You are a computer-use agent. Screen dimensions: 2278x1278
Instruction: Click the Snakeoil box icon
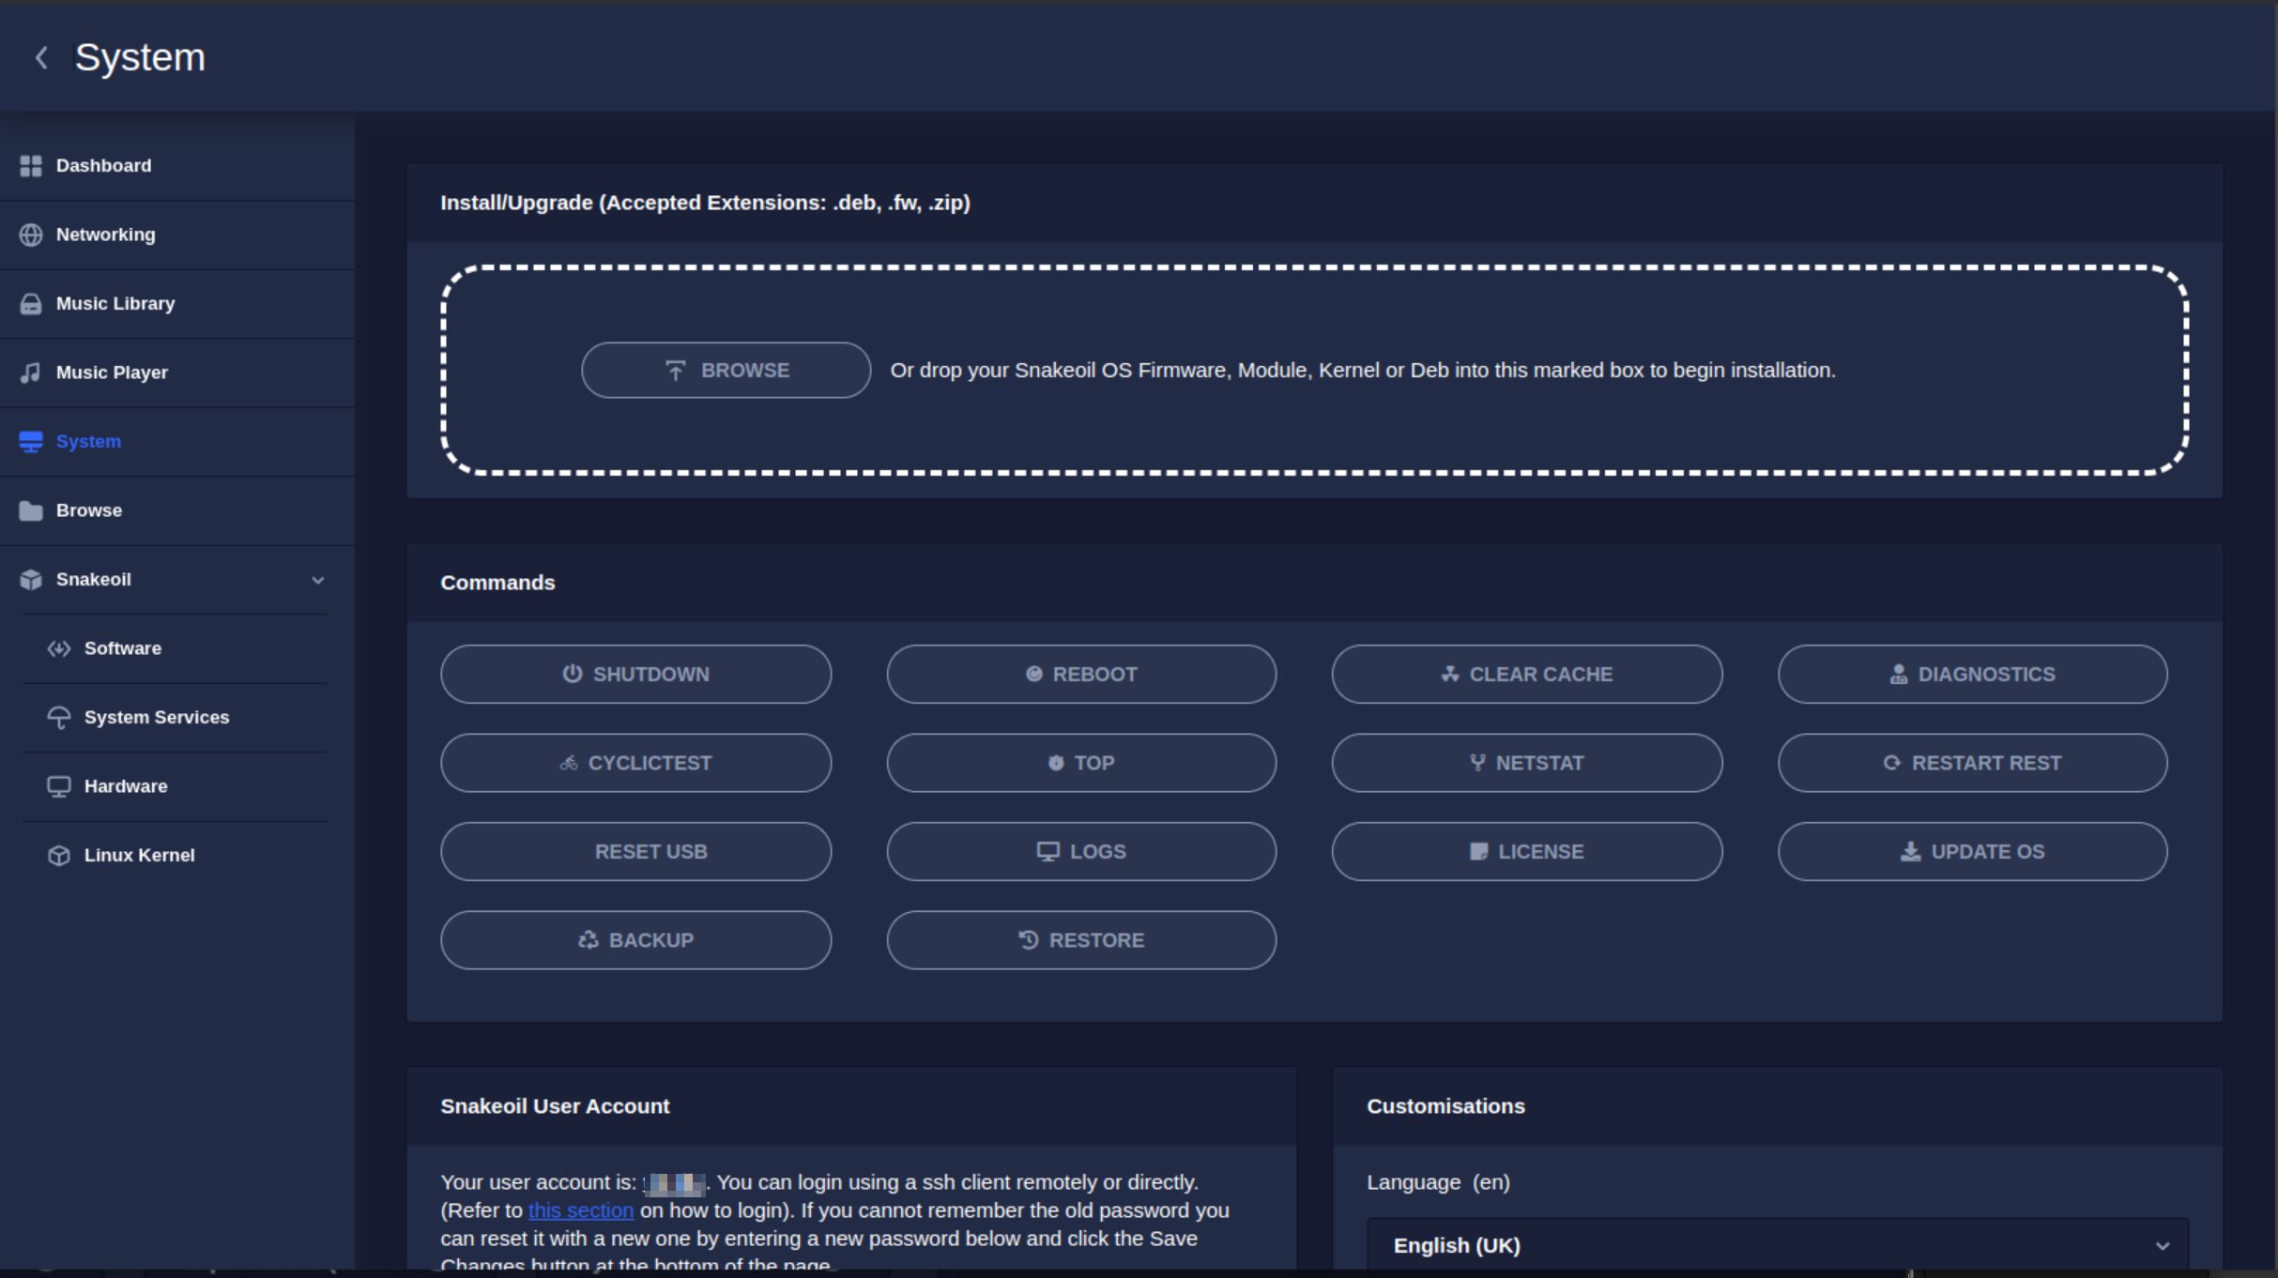pos(31,580)
